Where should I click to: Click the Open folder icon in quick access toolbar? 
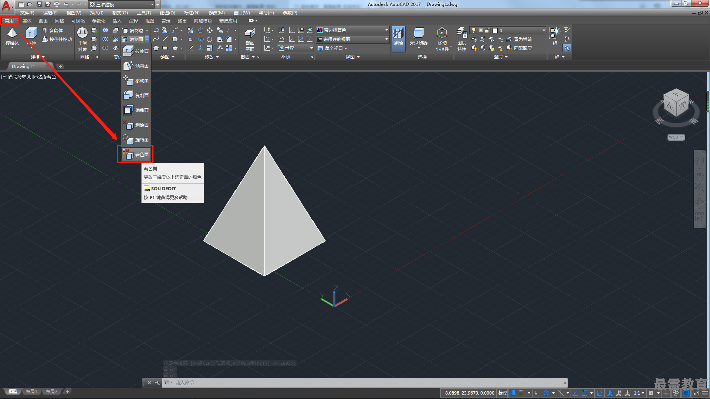point(30,4)
